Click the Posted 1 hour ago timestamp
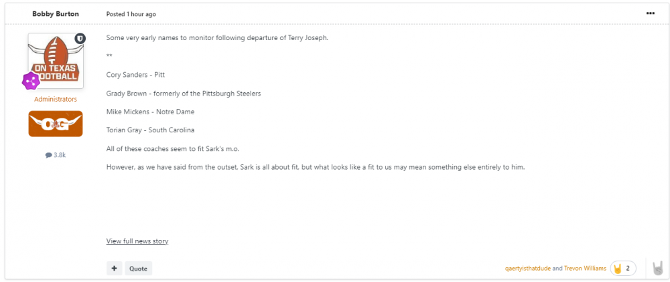This screenshot has height=282, width=670. 131,14
